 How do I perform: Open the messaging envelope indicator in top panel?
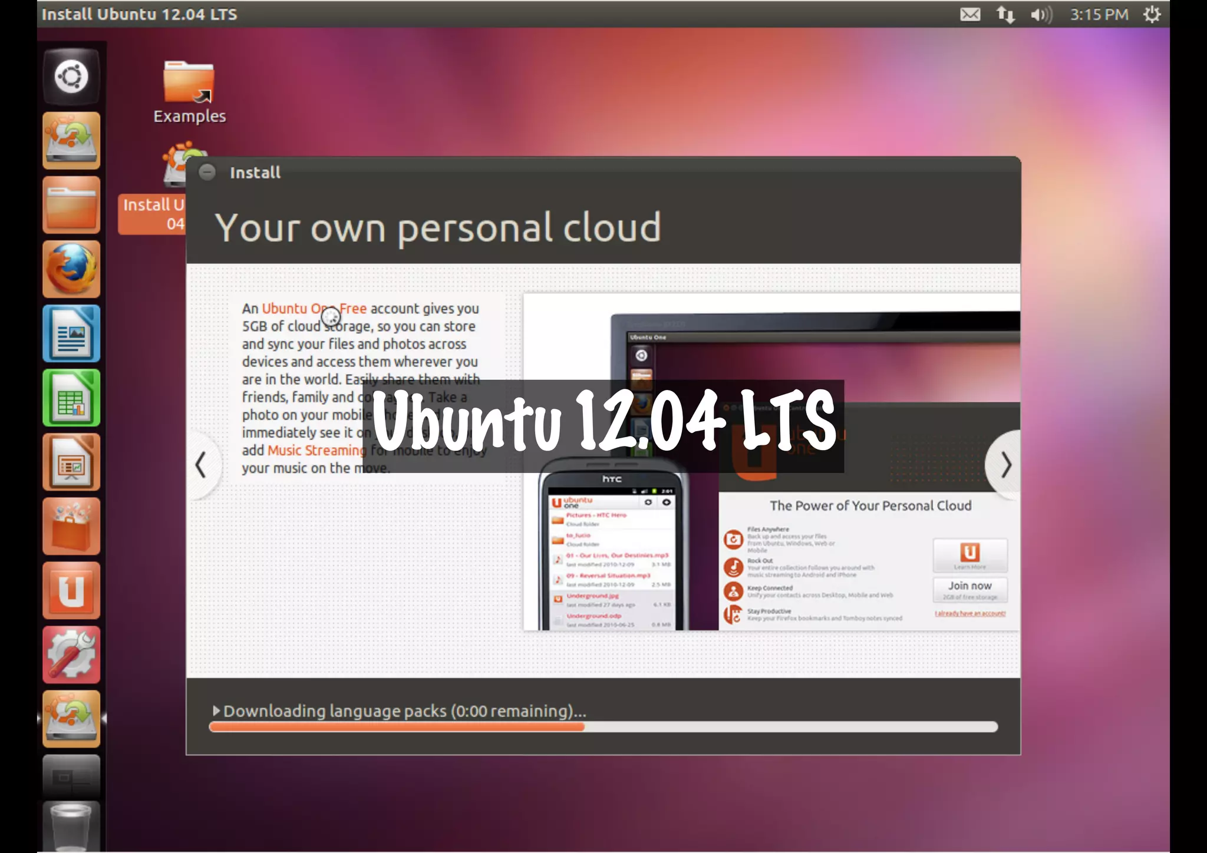[970, 14]
